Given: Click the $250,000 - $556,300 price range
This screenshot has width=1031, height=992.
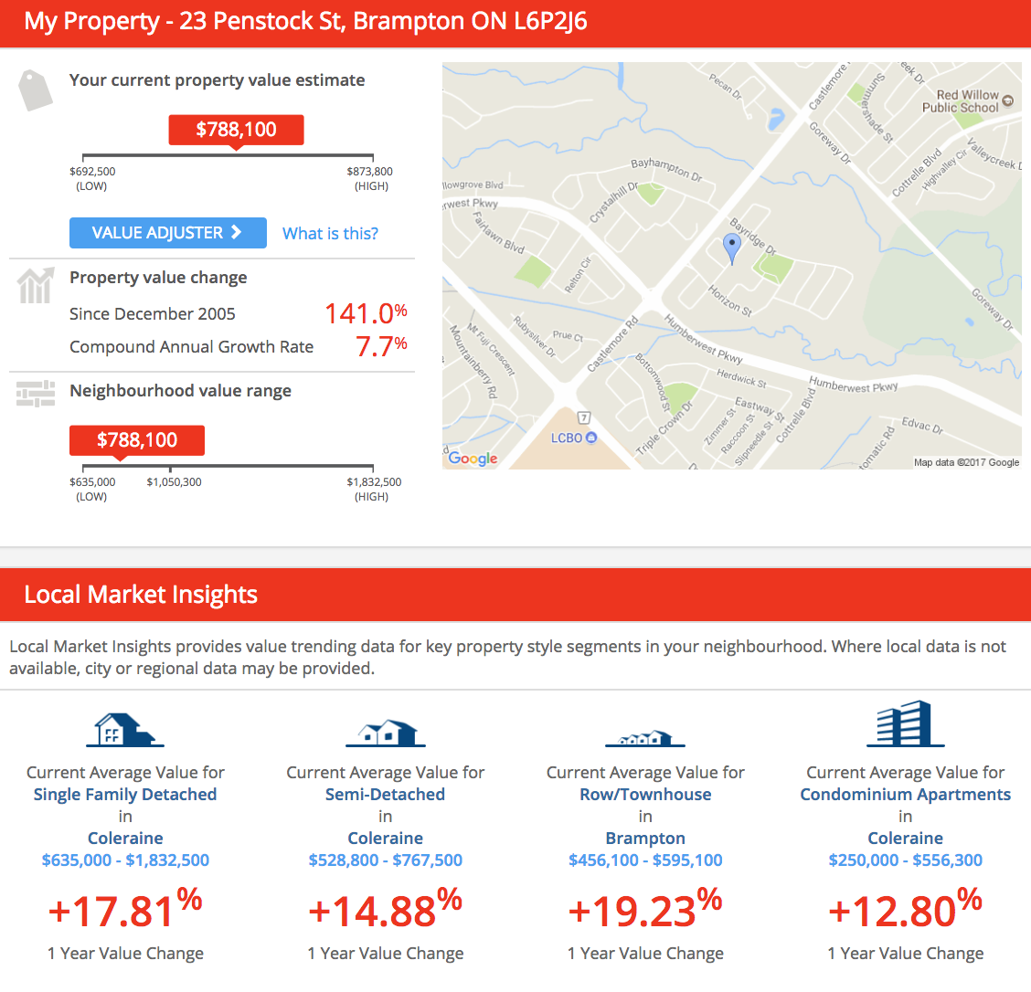Looking at the screenshot, I should click(906, 860).
